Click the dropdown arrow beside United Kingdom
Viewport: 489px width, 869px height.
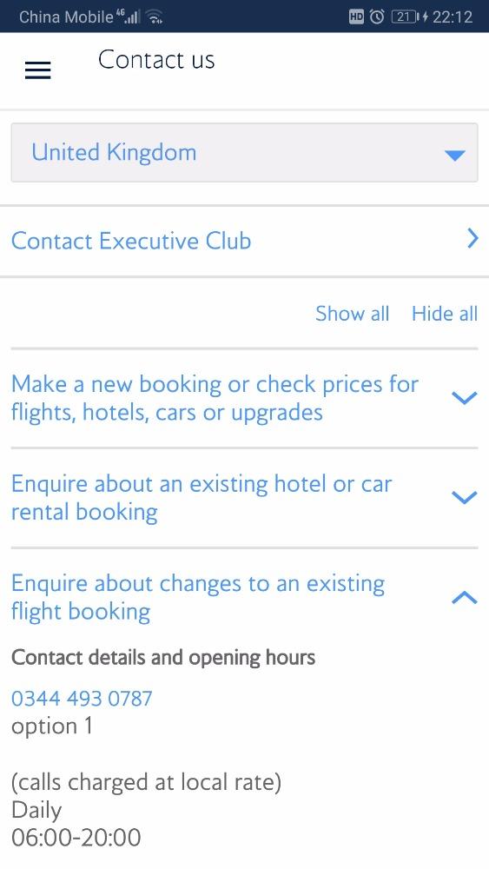pyautogui.click(x=454, y=156)
